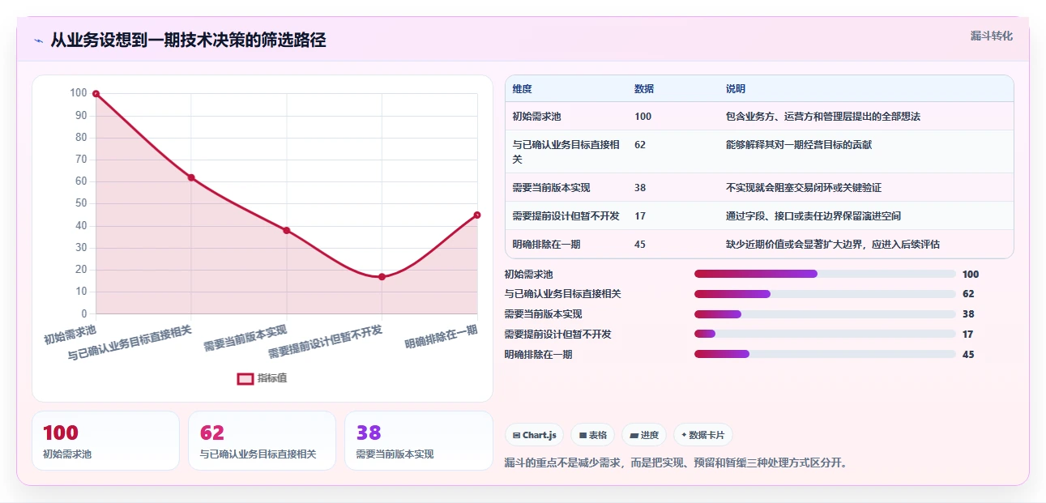Screen dimensions: 1046x503
Task: Click the y-axis tick label 50
Action: tap(81, 203)
